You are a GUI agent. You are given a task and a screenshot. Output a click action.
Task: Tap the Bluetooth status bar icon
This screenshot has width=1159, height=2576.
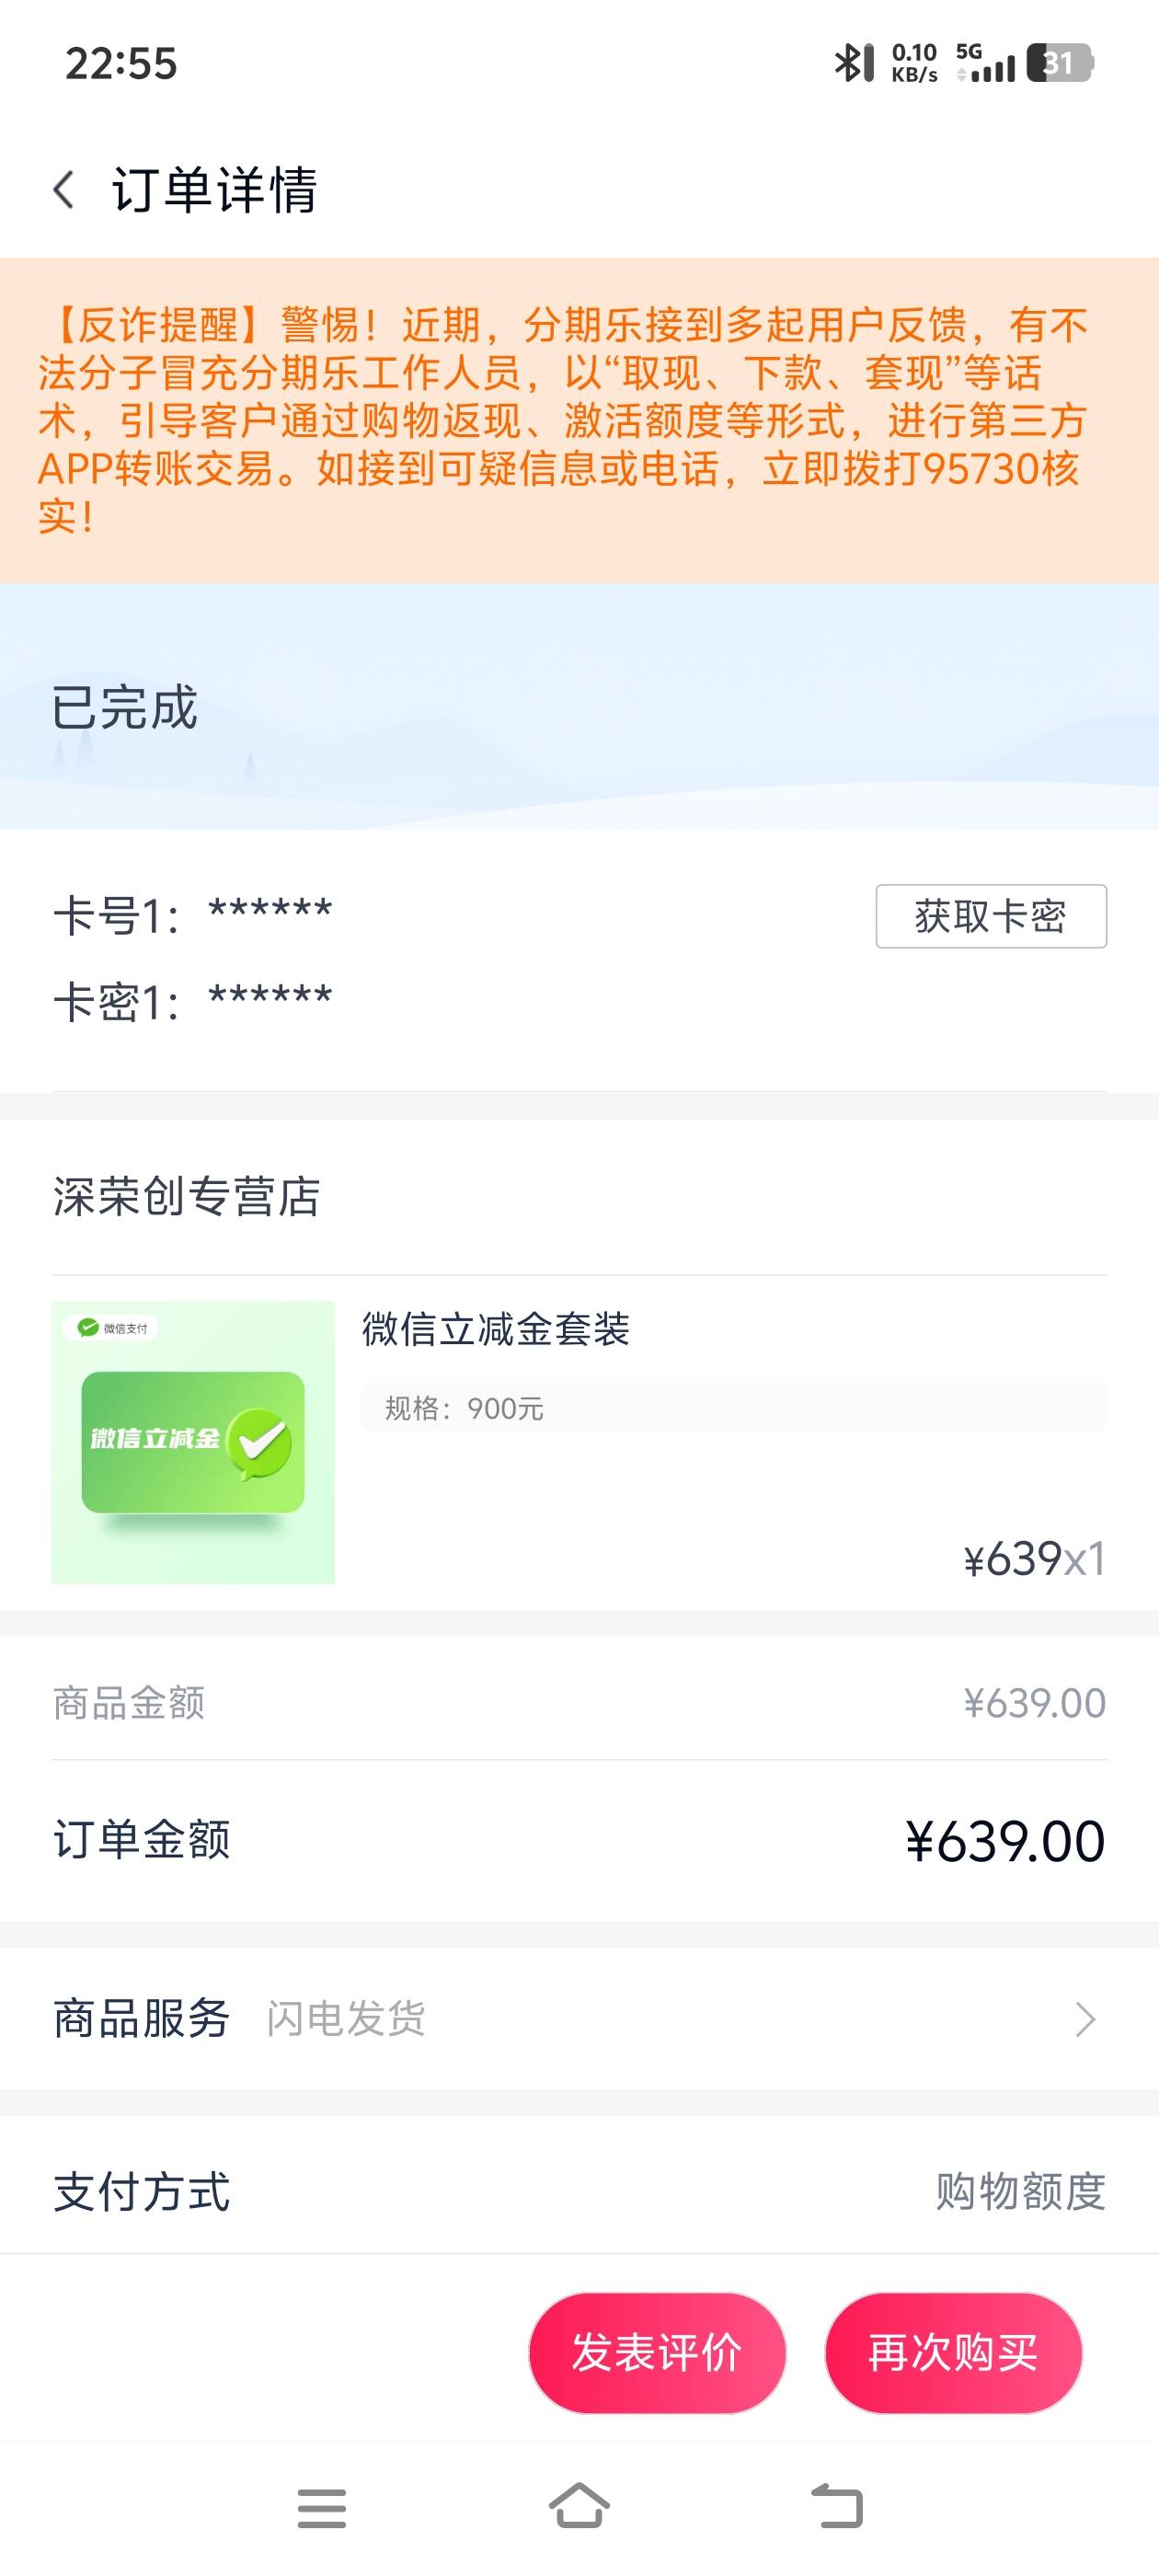click(852, 63)
